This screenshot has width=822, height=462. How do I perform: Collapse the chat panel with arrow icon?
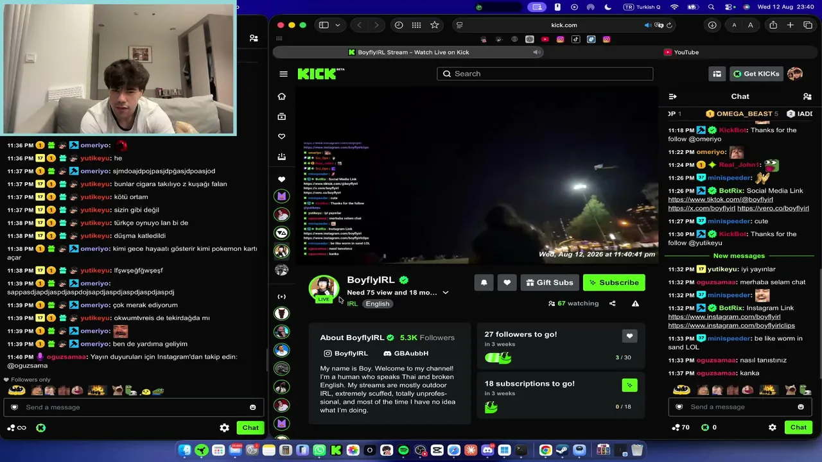(x=672, y=96)
